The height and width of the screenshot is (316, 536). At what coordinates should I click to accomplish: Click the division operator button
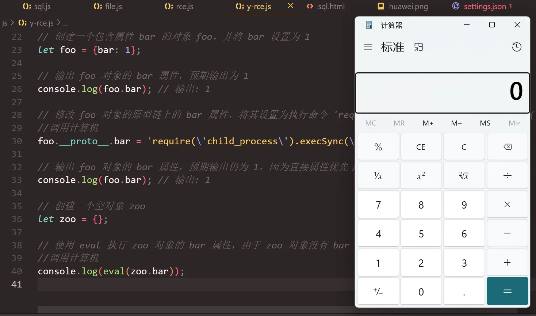click(507, 176)
